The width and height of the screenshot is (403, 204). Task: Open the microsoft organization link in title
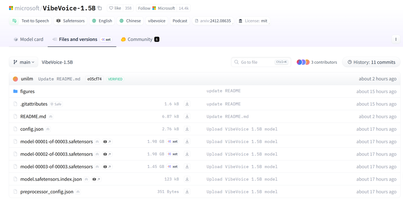(x=27, y=8)
